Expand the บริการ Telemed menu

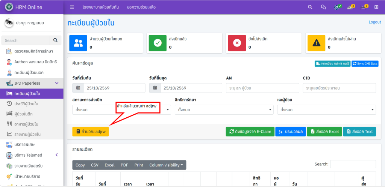coord(32,155)
